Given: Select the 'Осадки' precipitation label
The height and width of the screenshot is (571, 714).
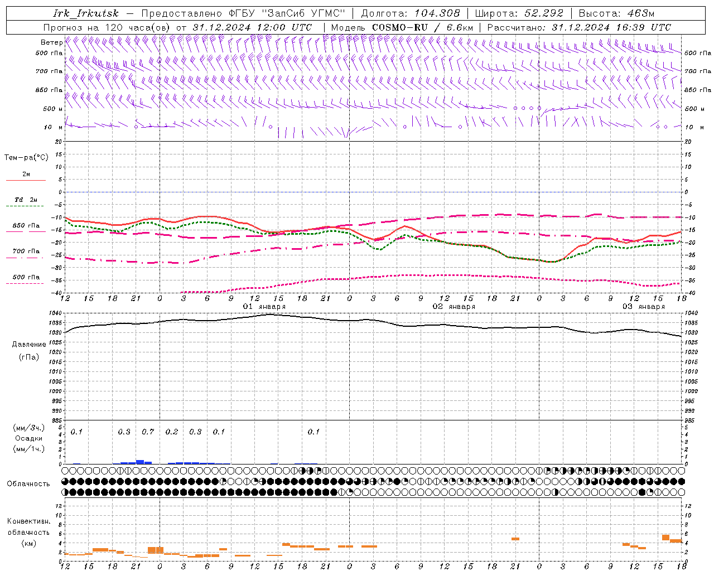Looking at the screenshot, I should point(28,438).
